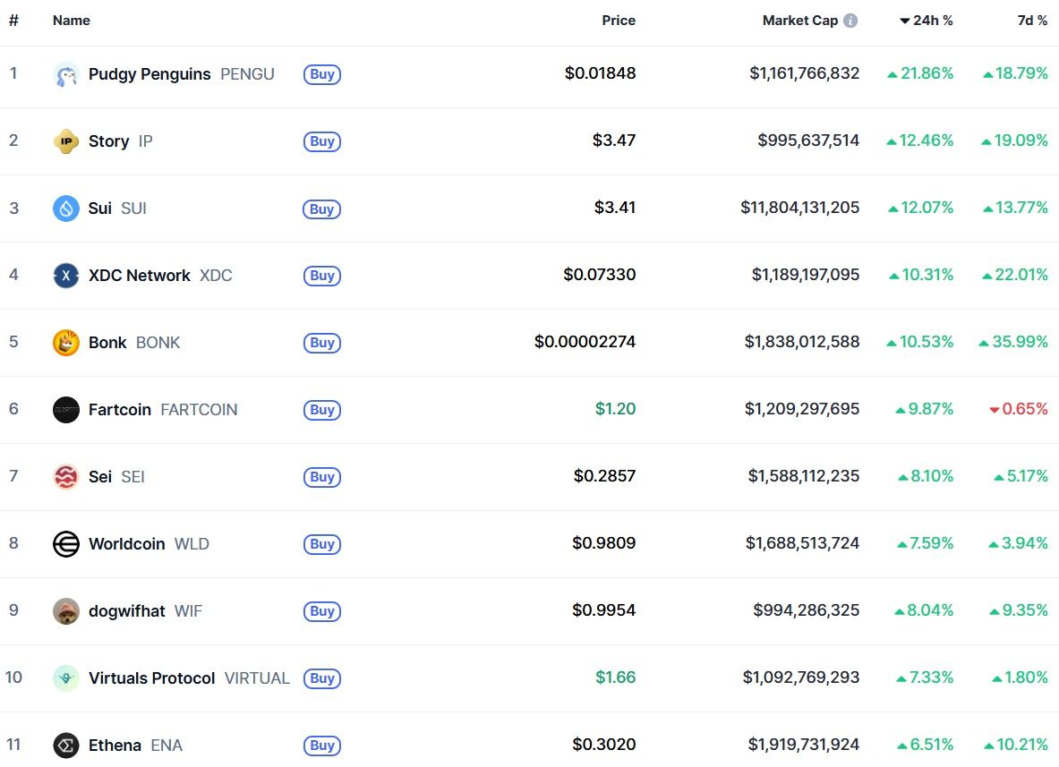This screenshot has height=767, width=1059.
Task: Click the FARTCOIN ticker symbol
Action: click(x=200, y=410)
